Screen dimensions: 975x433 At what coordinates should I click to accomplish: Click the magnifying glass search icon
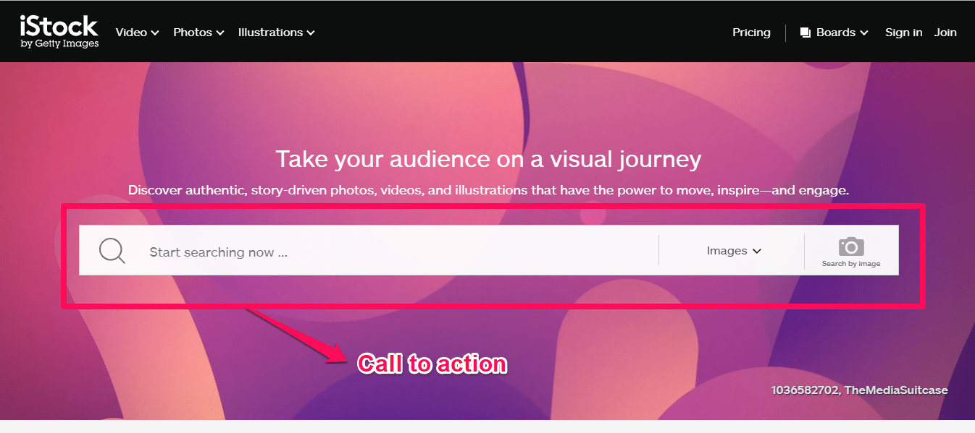pyautogui.click(x=112, y=251)
